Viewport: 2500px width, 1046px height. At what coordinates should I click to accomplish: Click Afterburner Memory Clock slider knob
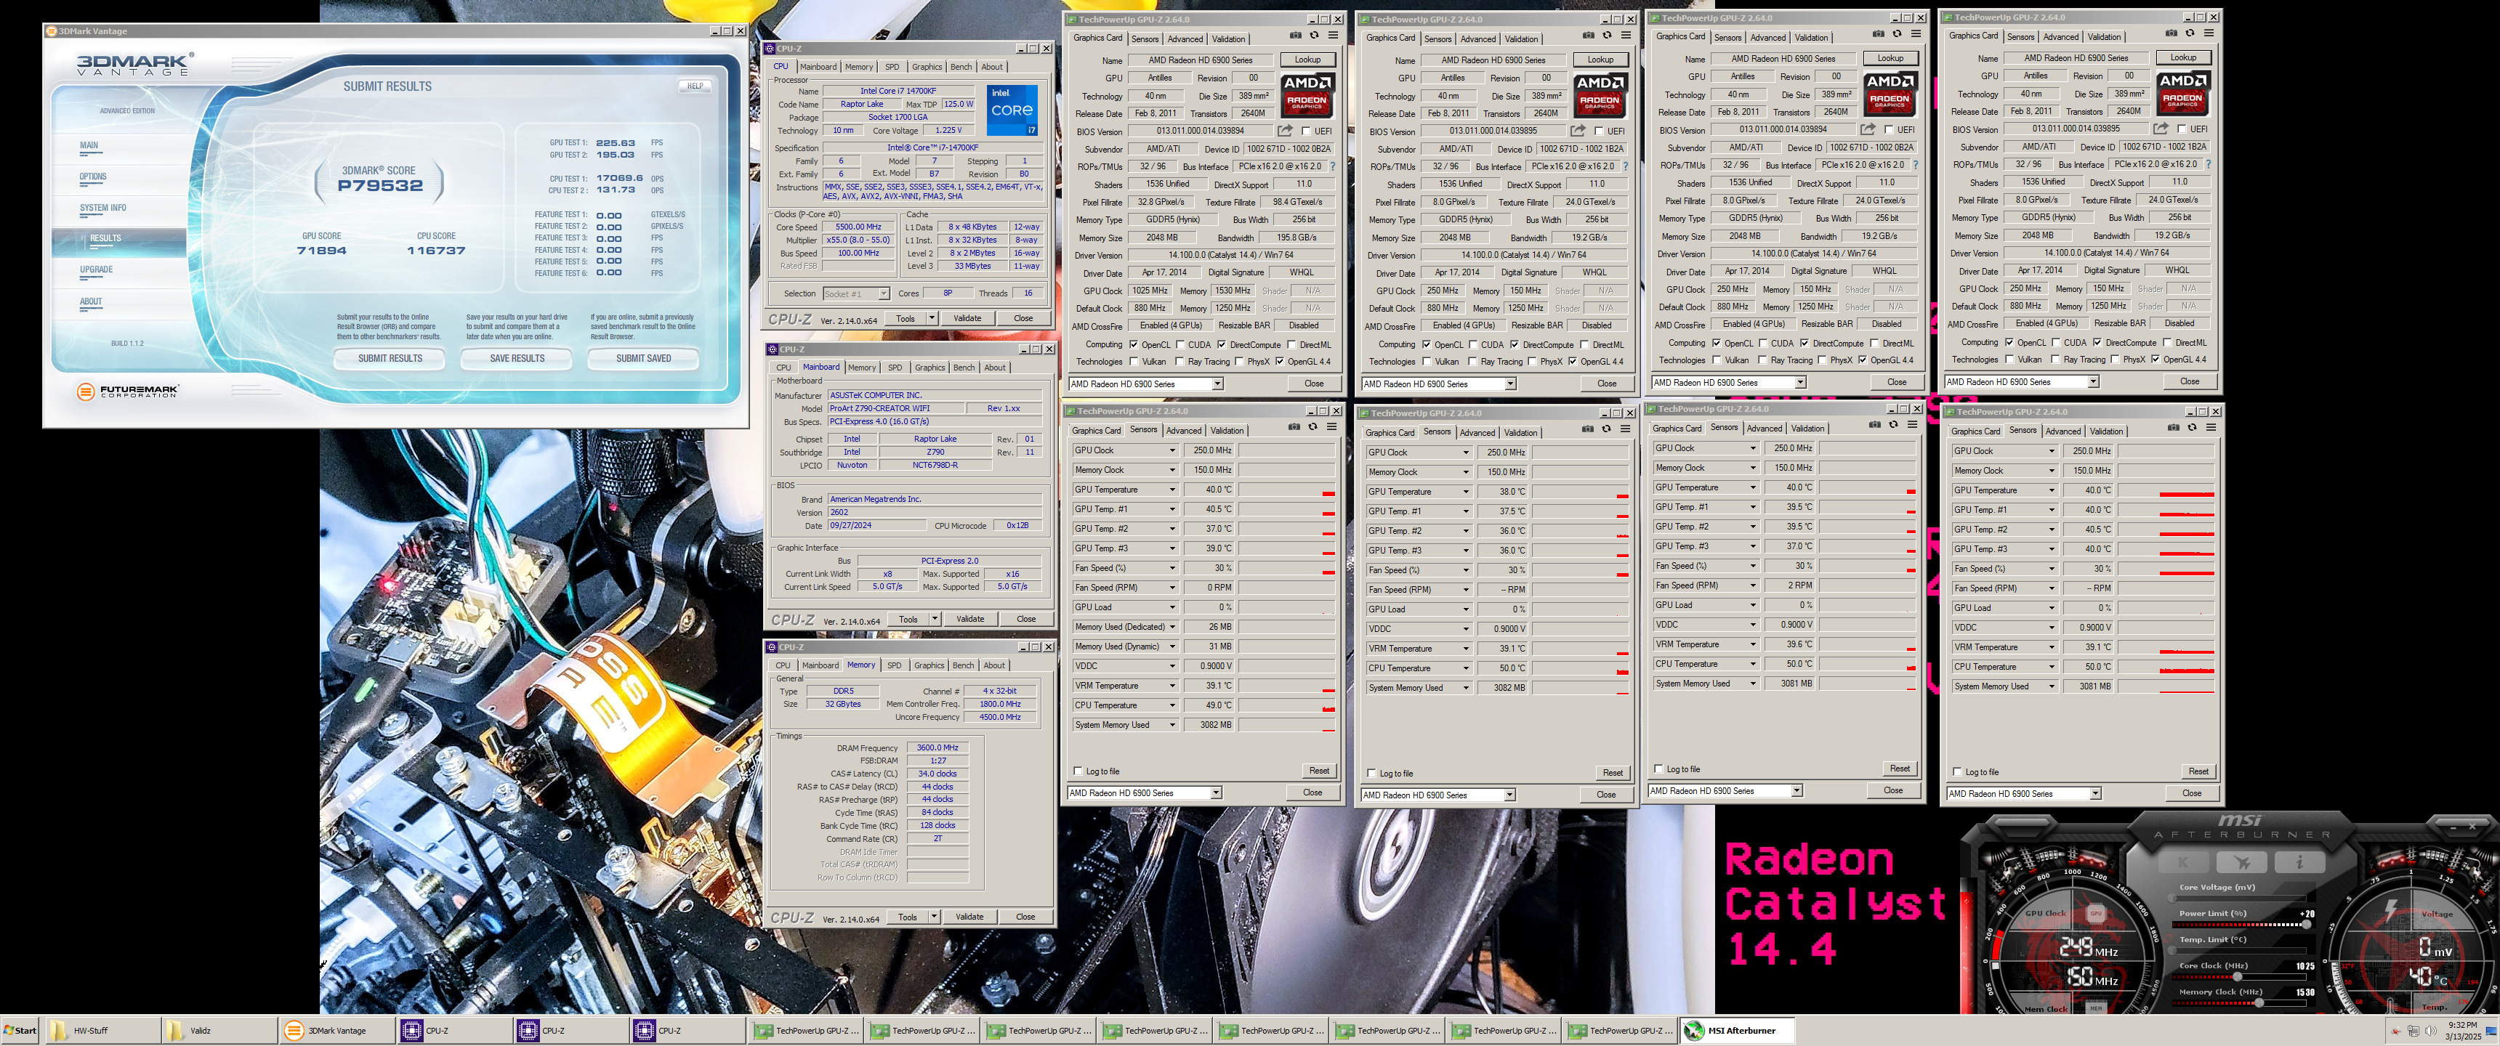click(x=2258, y=1003)
